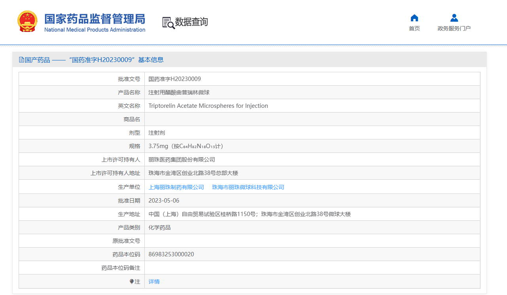Screen dimensions: 507x295
Task: Select product name 注射用醋酸曲普瑞林微球
Action: [x=179, y=92]
